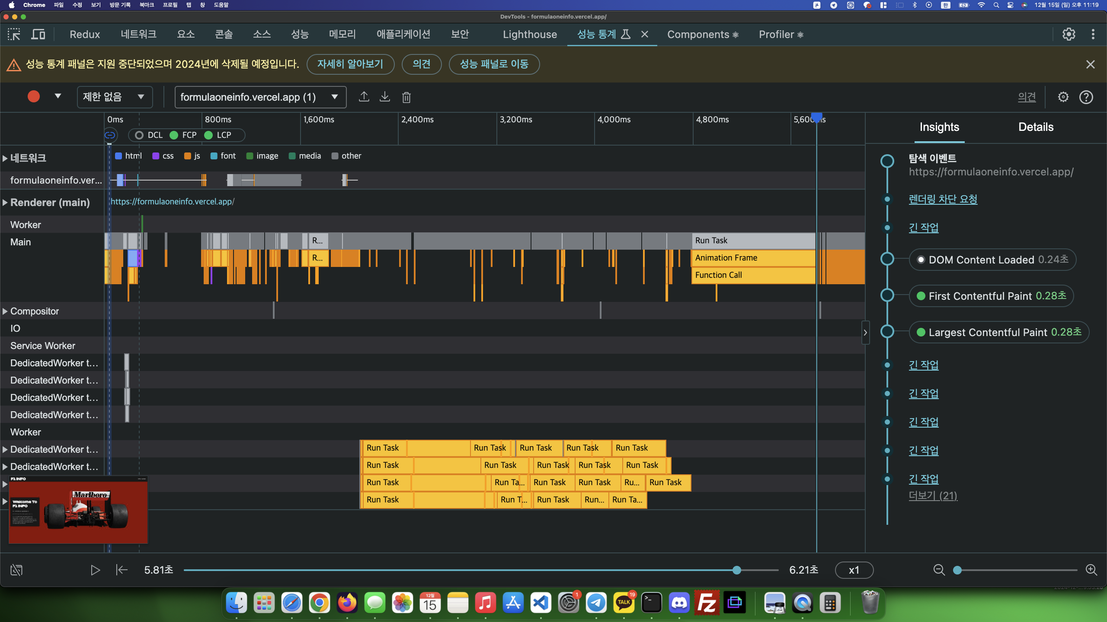
Task: Open the Lighthouse panel tab
Action: [530, 35]
